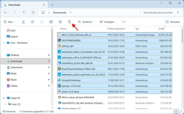Click the Copy icon in toolbar
Viewport: 184px width, 114px height.
coord(33,22)
